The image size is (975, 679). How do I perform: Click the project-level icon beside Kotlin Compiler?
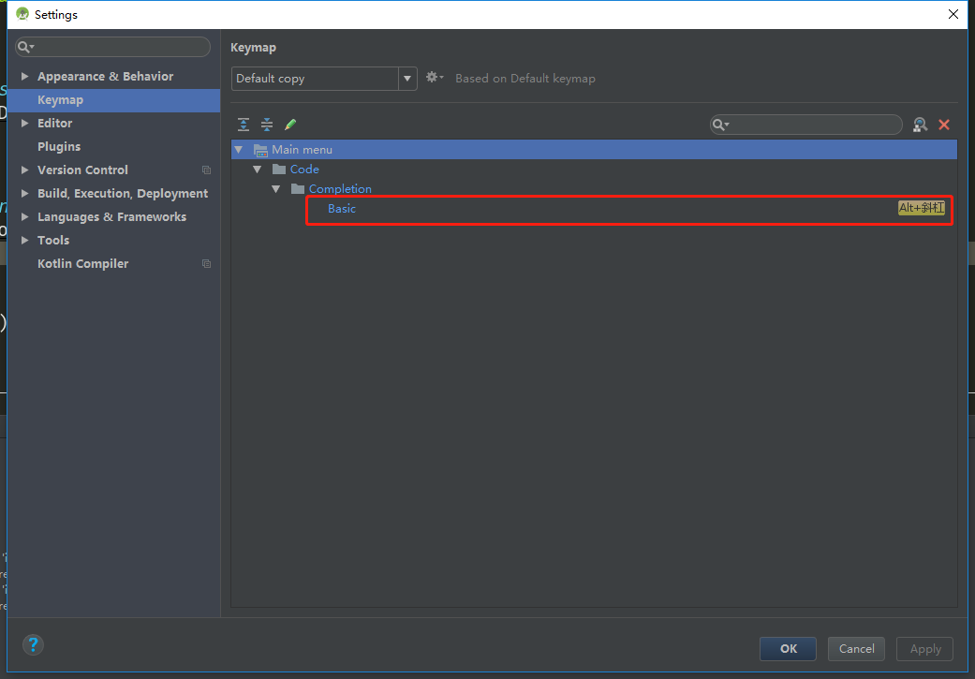click(x=206, y=264)
